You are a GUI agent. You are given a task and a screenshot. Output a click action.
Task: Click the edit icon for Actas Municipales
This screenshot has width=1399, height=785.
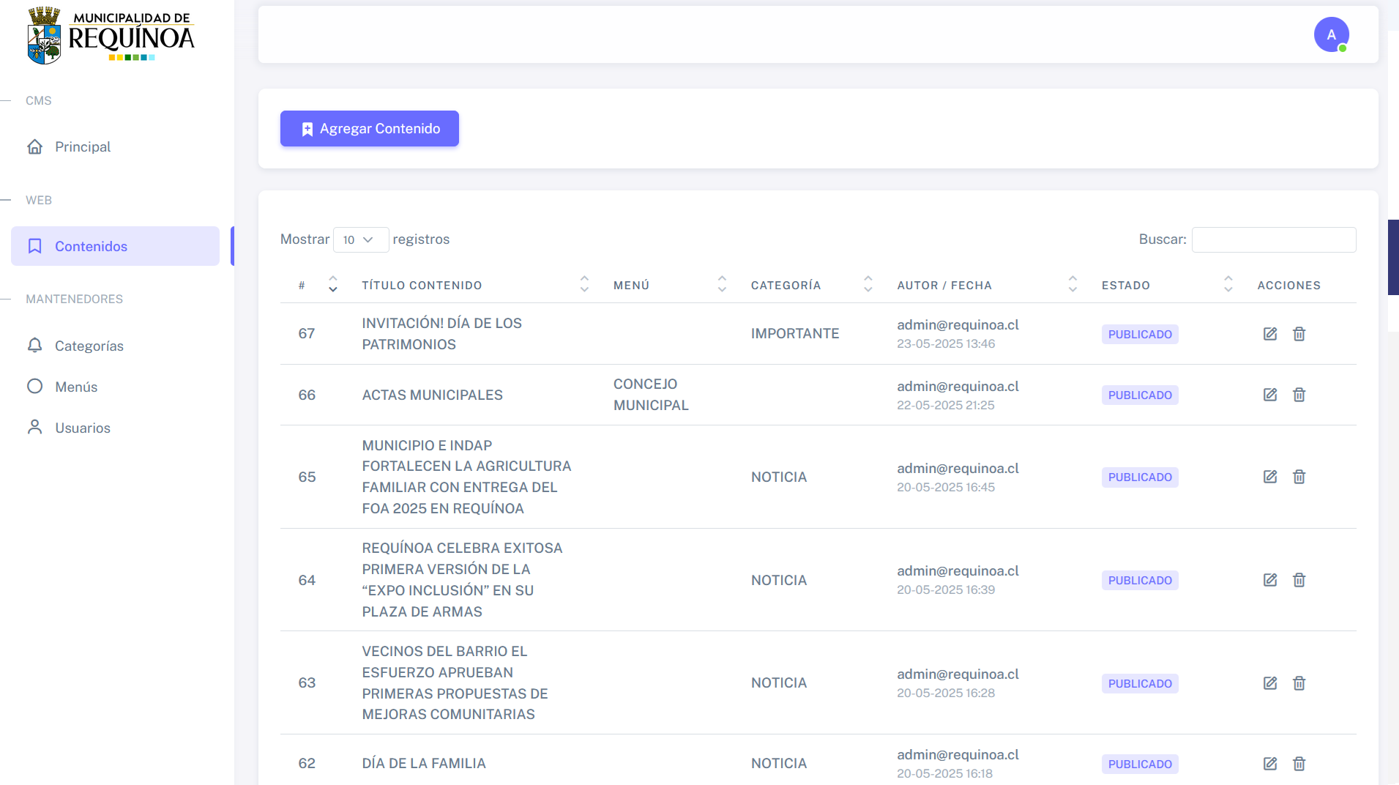point(1269,395)
